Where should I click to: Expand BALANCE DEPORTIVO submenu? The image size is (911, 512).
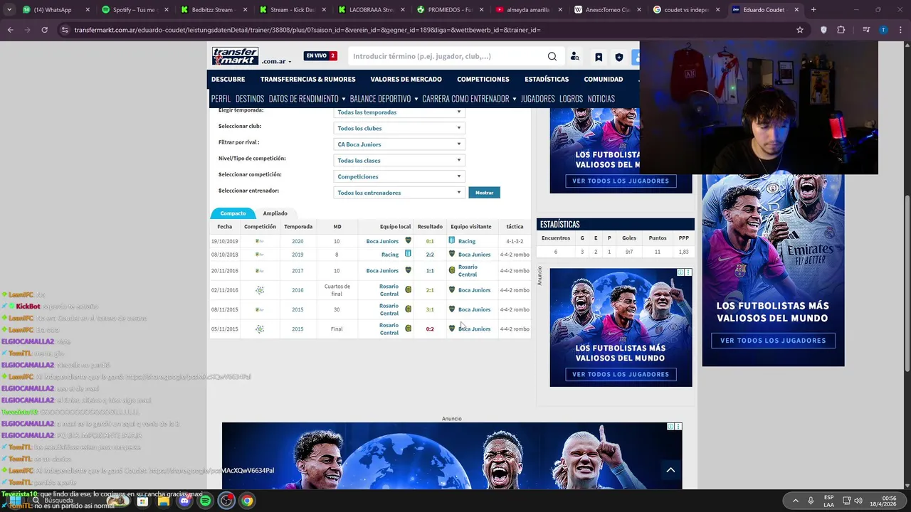tap(384, 99)
